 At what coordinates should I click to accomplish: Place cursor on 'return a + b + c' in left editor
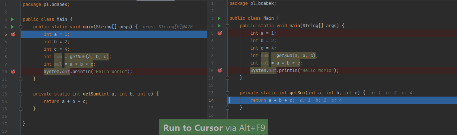pyautogui.click(x=66, y=101)
